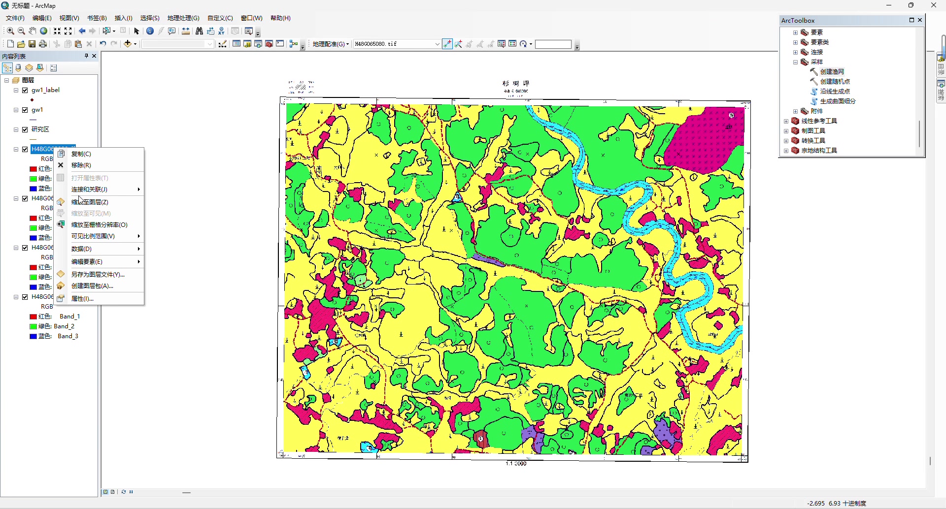
Task: Uncheck the gw1_label layer checkbox
Action: [25, 90]
